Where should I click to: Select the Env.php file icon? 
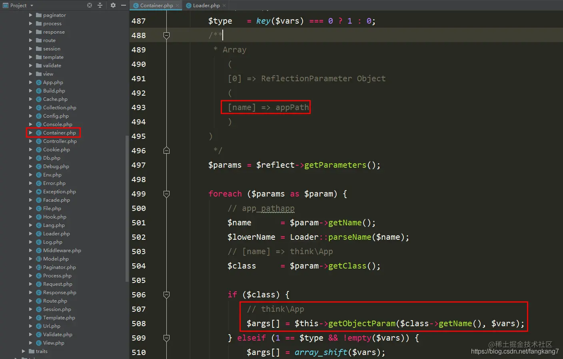pos(39,175)
